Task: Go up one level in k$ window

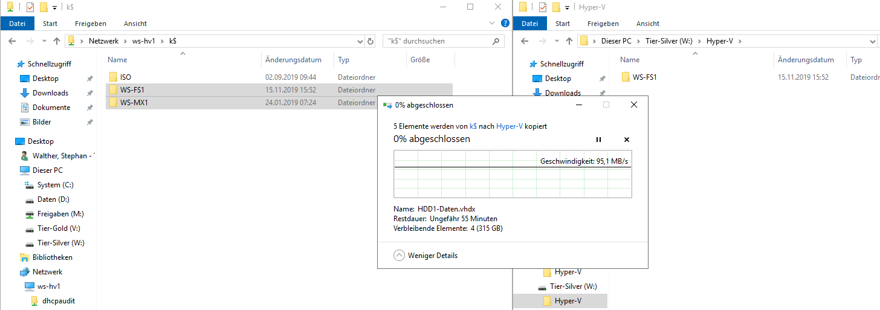Action: click(x=57, y=41)
